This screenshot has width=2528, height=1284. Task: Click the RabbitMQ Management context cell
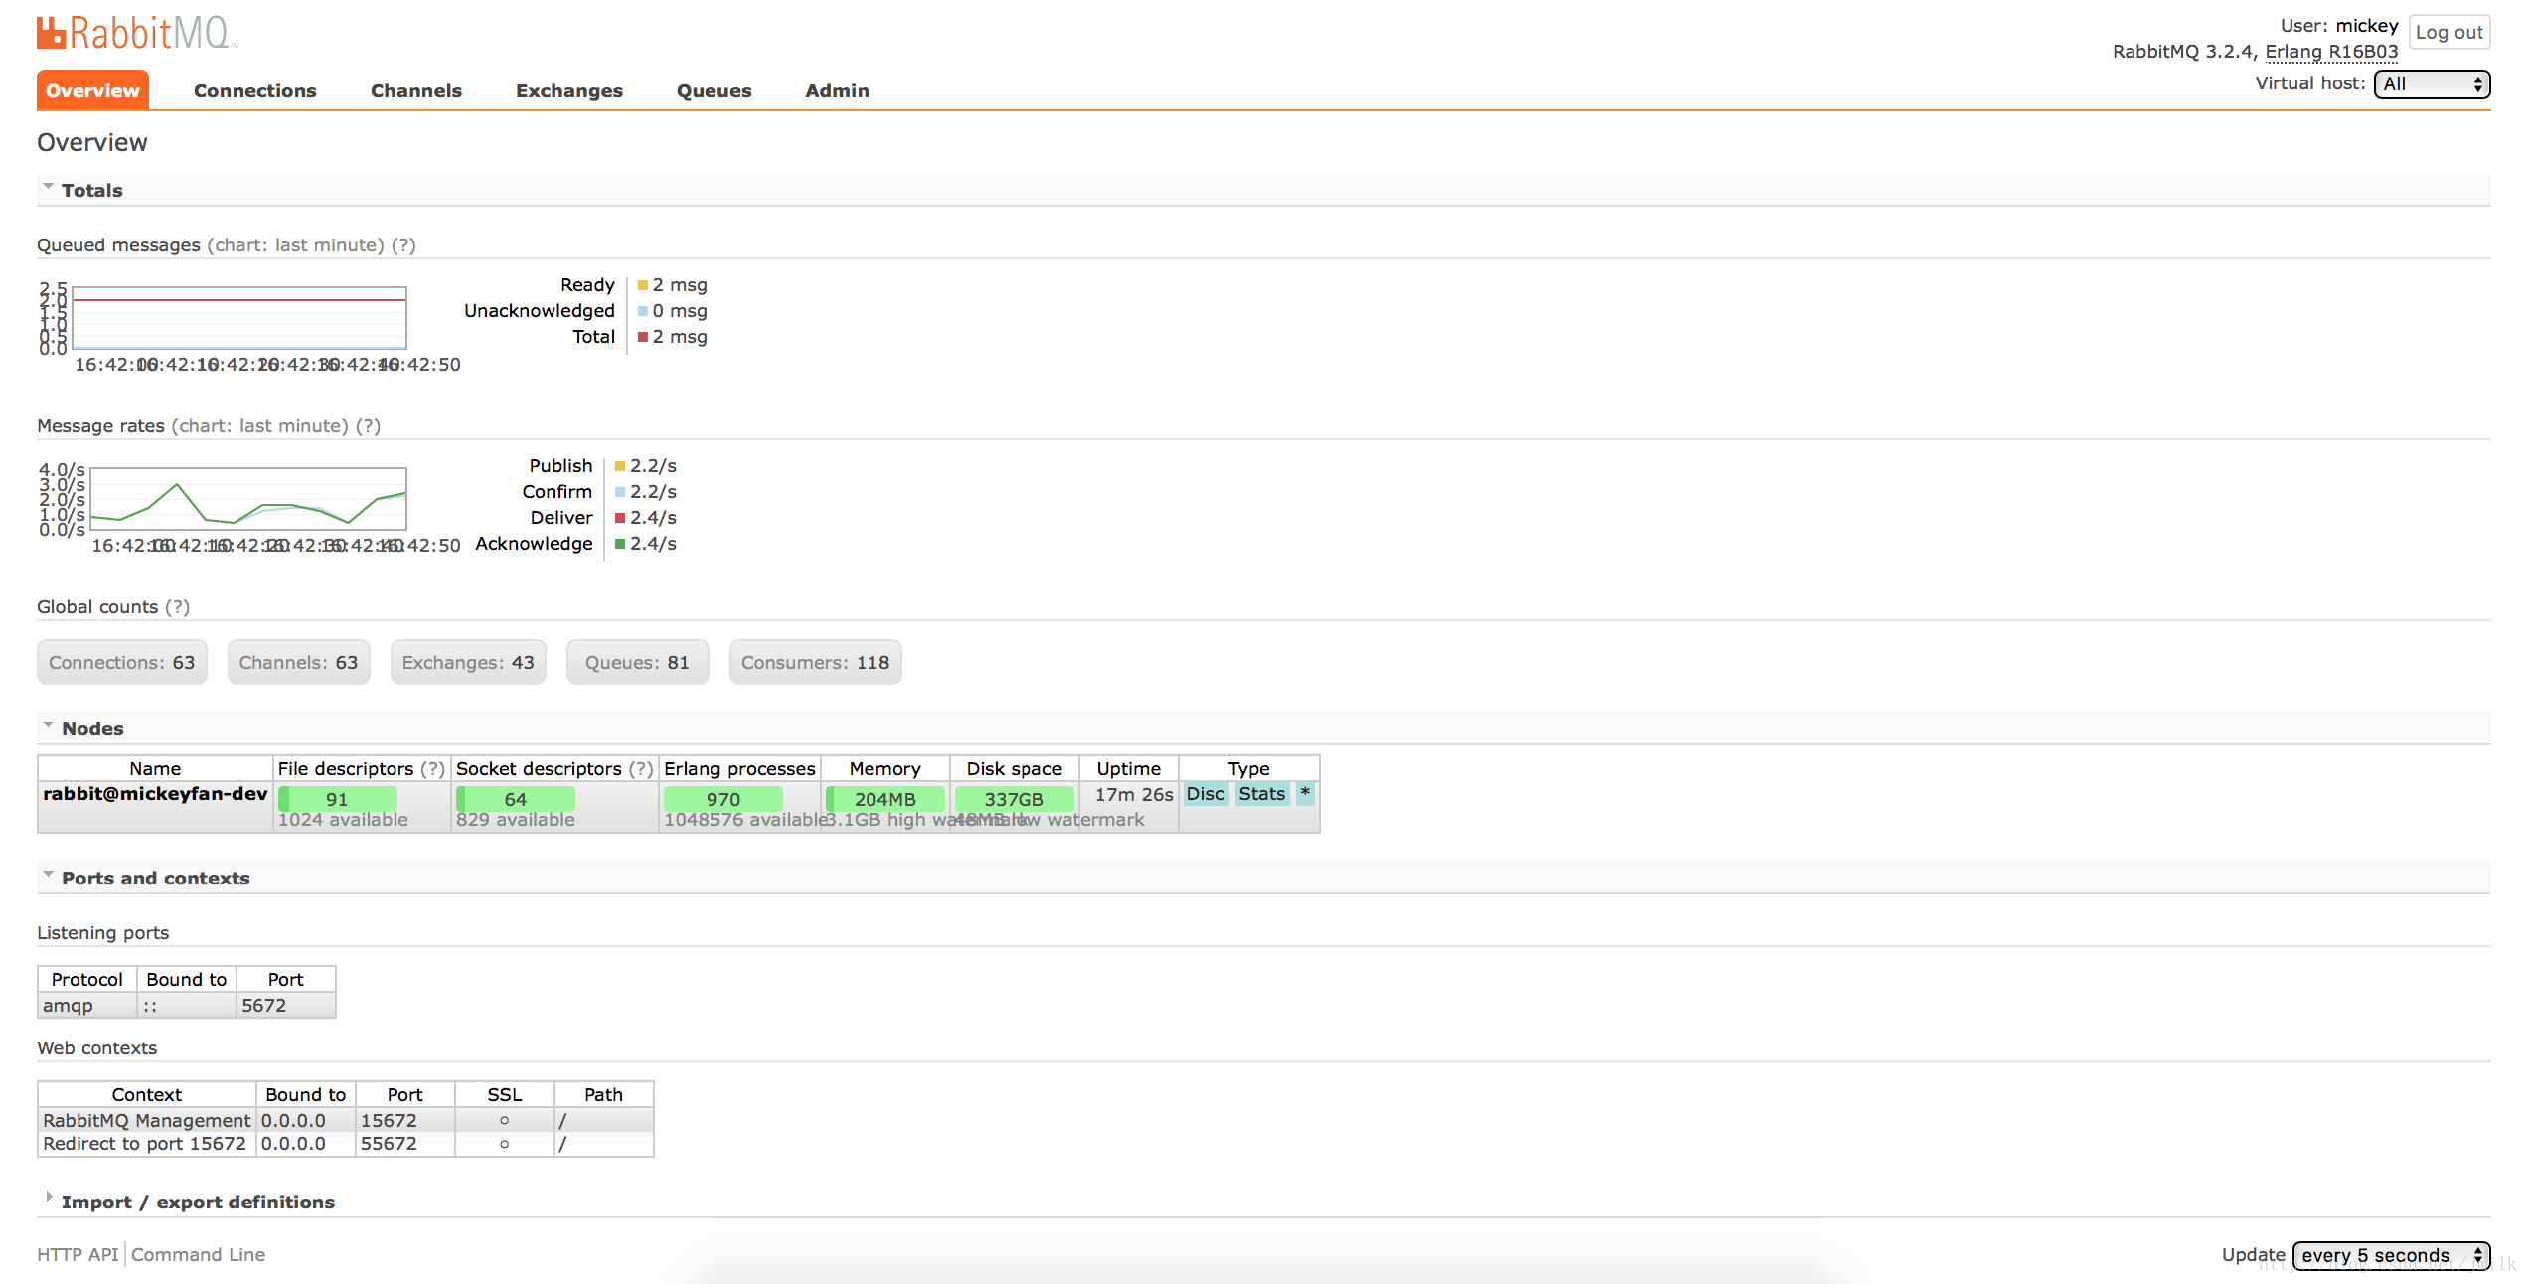click(147, 1120)
